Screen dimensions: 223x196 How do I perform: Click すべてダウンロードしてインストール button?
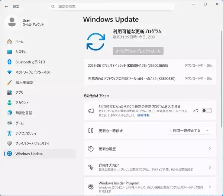[x=138, y=51]
